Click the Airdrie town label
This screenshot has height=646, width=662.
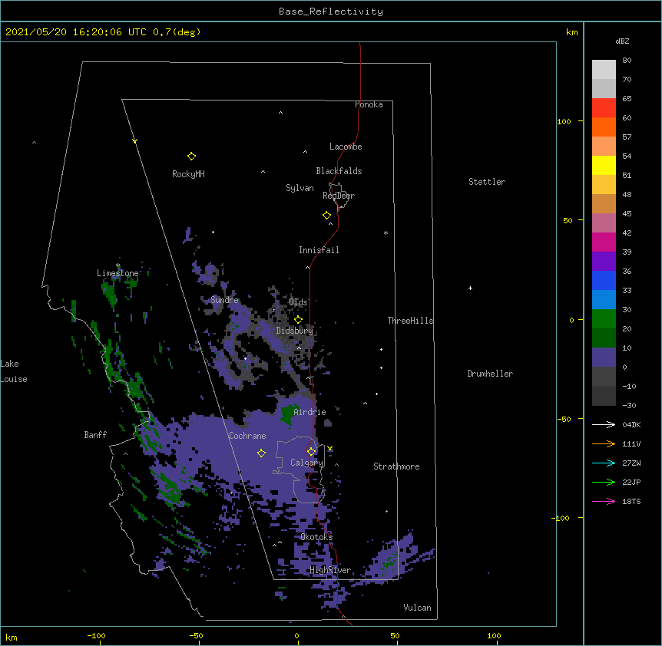click(x=309, y=412)
